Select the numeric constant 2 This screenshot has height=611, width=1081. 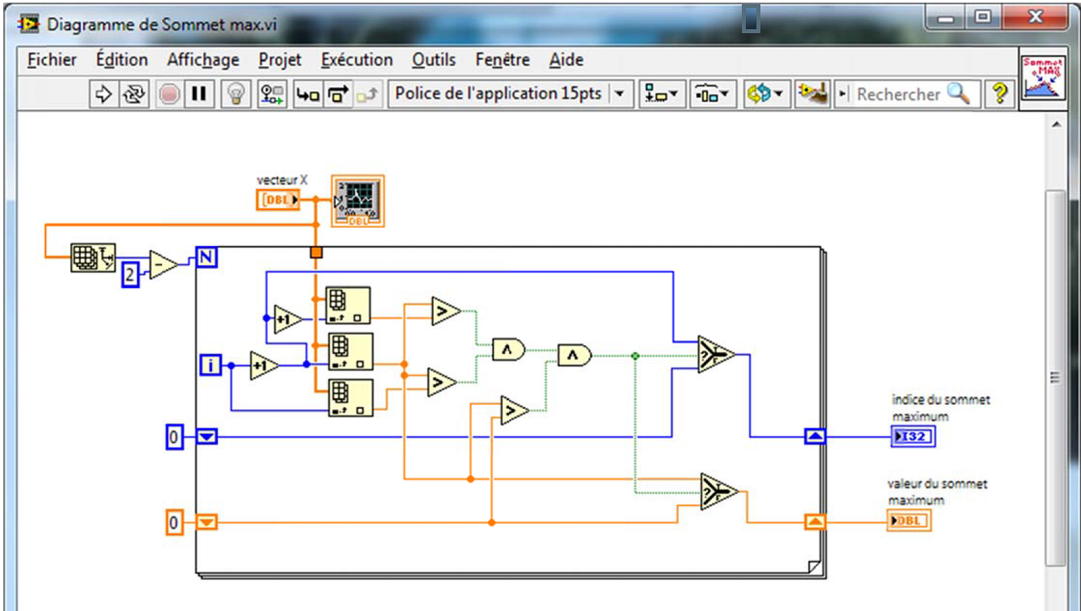click(130, 274)
